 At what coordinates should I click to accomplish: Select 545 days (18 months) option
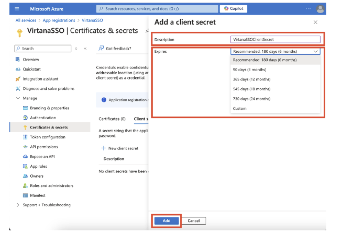point(275,89)
